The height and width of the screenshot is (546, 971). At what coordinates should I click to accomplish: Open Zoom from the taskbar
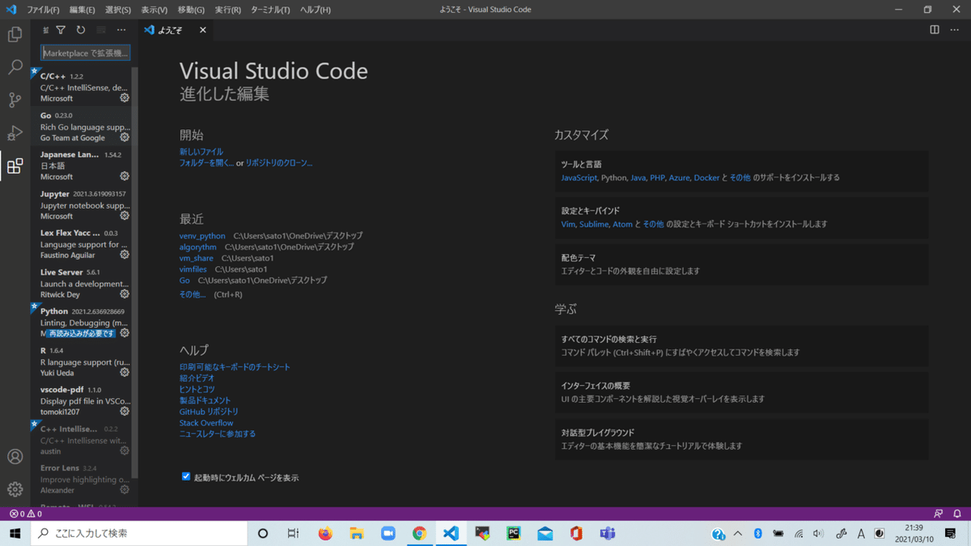click(388, 533)
